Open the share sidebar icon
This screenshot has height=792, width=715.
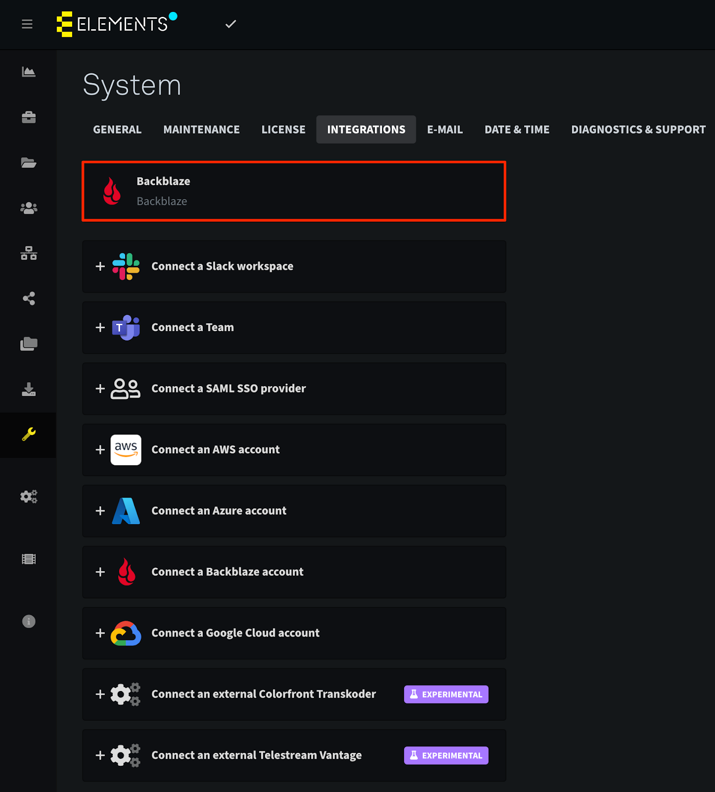pyautogui.click(x=29, y=298)
